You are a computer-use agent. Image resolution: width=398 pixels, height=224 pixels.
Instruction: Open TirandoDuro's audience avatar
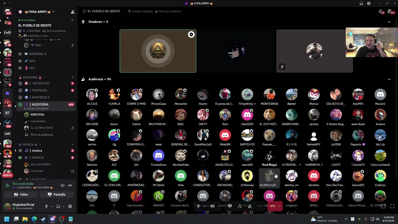coord(159,155)
